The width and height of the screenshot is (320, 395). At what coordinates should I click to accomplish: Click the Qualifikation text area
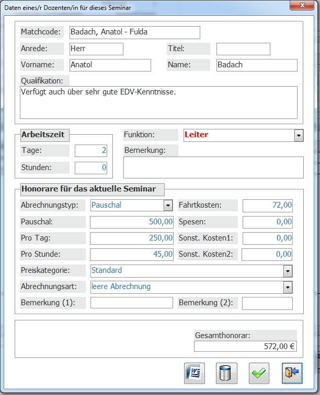(x=158, y=103)
